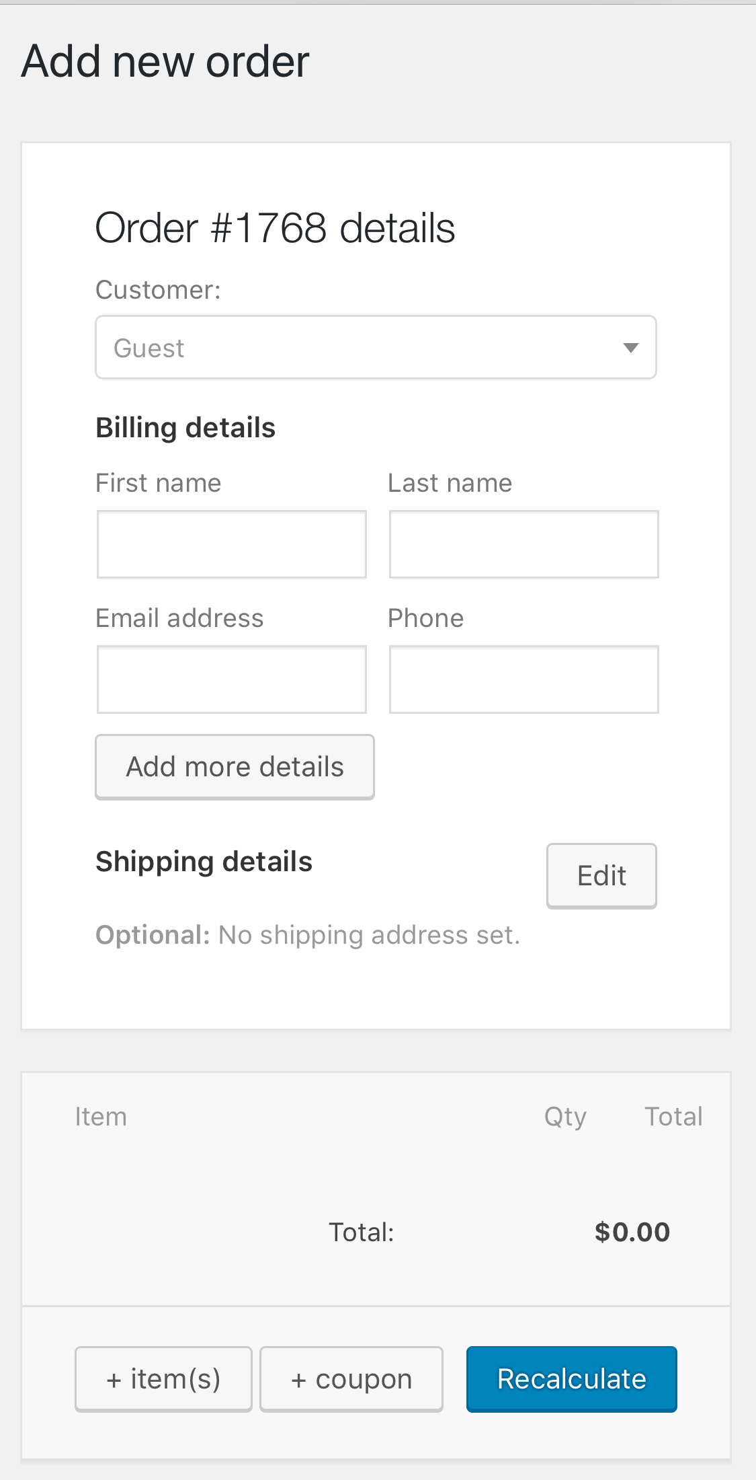Screen dimensions: 756x1480
Task: Open the Customer Guest dropdown
Action: [x=363, y=348]
